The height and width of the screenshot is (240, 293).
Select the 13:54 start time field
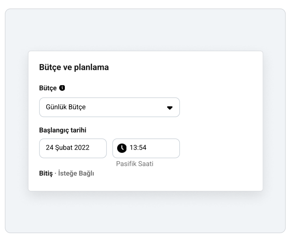tap(146, 148)
